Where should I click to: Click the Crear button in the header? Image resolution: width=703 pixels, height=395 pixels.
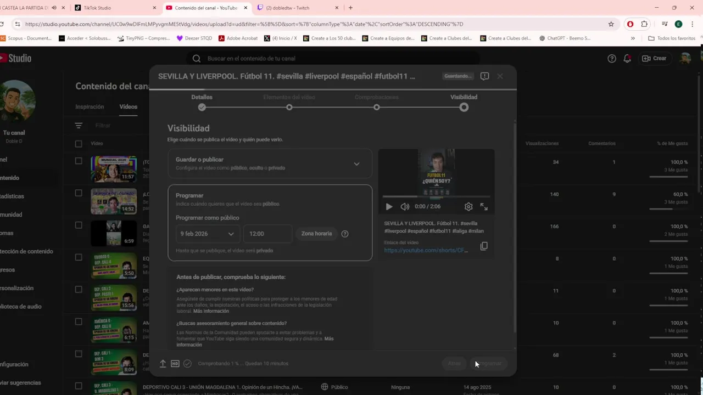click(x=654, y=58)
